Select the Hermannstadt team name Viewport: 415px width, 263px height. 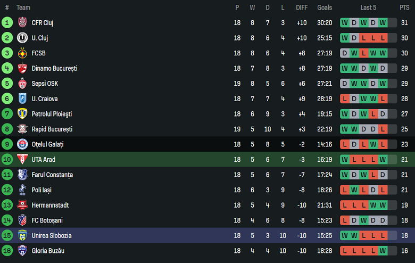click(50, 206)
